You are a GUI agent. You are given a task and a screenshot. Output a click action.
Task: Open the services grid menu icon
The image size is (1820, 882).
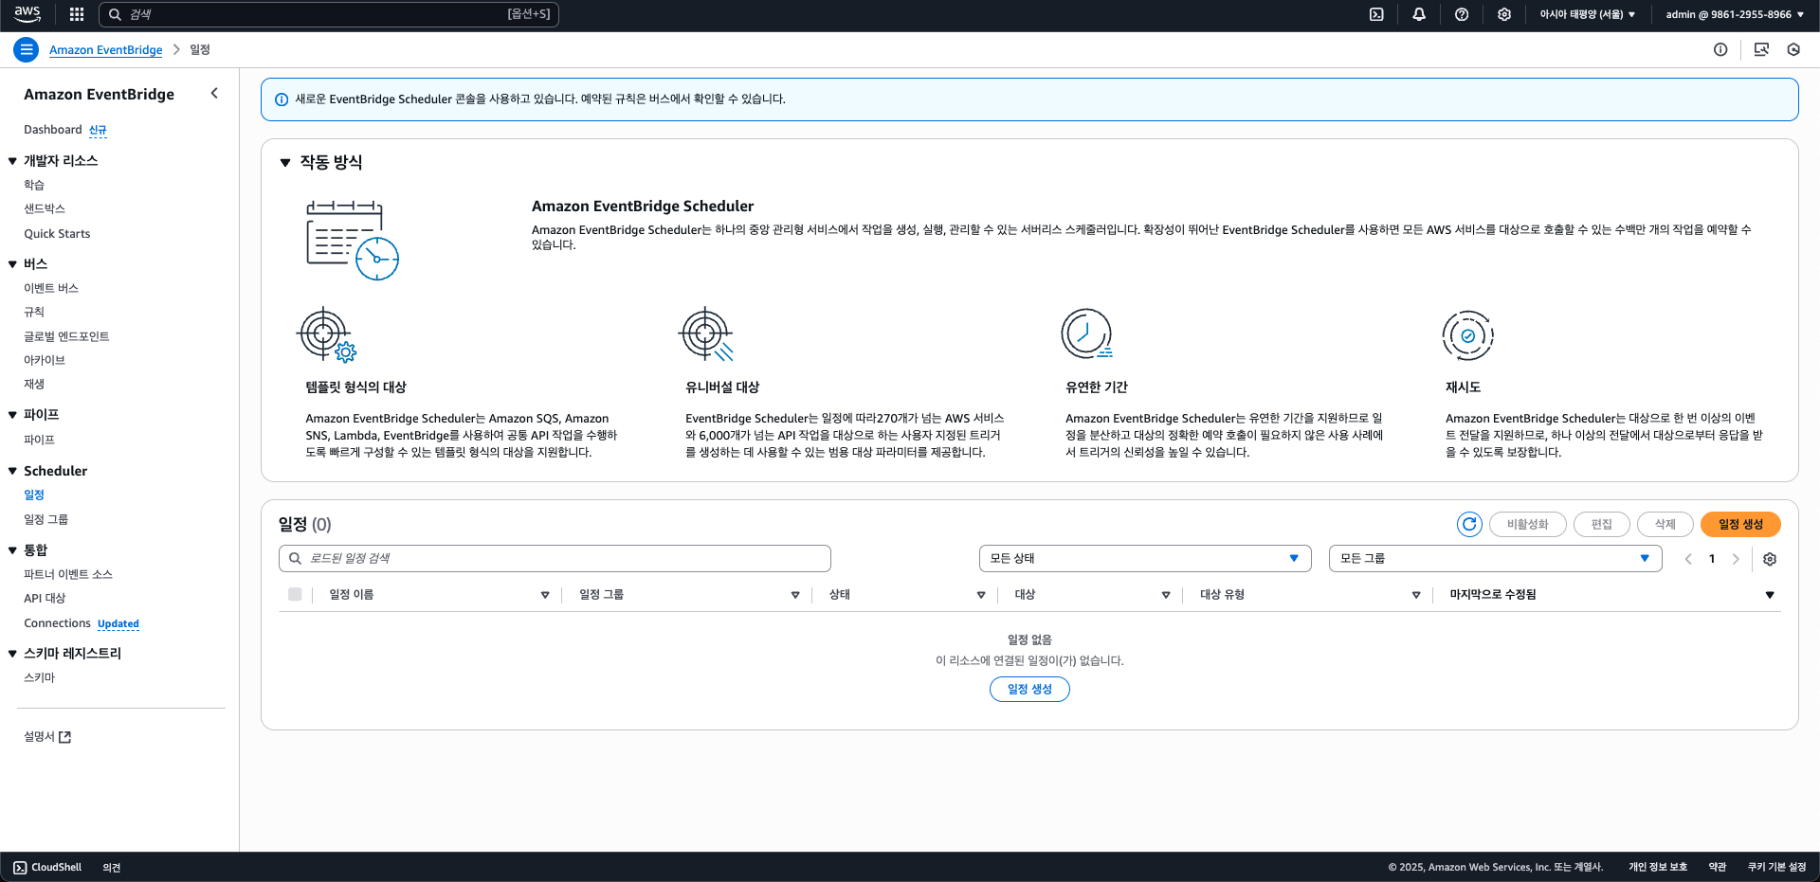pyautogui.click(x=77, y=14)
